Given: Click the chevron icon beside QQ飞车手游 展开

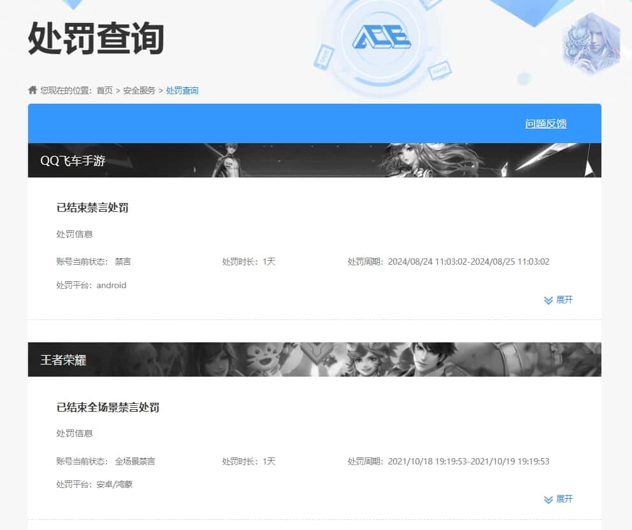Looking at the screenshot, I should click(548, 300).
